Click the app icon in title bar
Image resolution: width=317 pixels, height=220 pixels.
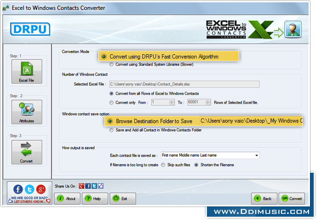click(6, 8)
